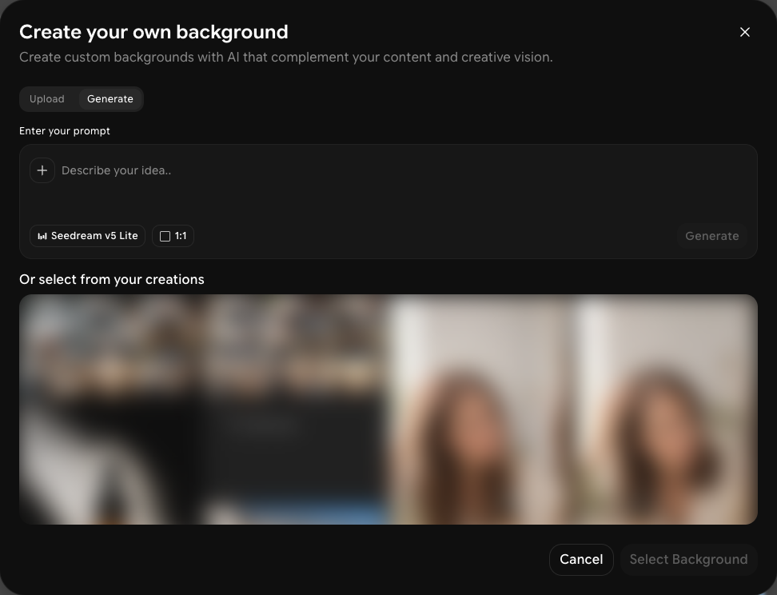Select the first blurred creation thumbnail

pos(111,409)
